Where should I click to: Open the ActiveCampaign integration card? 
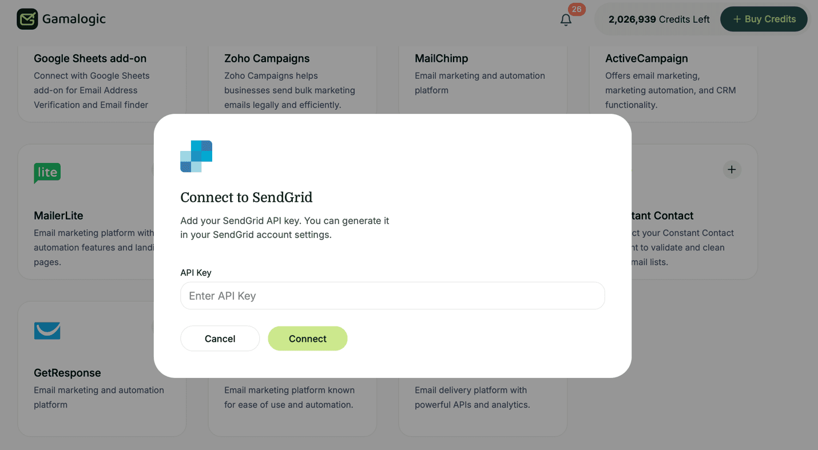[x=673, y=80]
